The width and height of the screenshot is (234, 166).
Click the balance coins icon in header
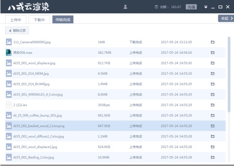click(156, 7)
